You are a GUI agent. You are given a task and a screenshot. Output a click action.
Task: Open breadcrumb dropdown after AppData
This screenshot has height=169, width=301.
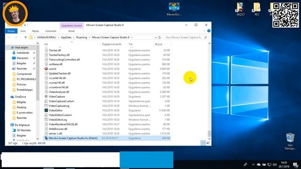pos(74,38)
